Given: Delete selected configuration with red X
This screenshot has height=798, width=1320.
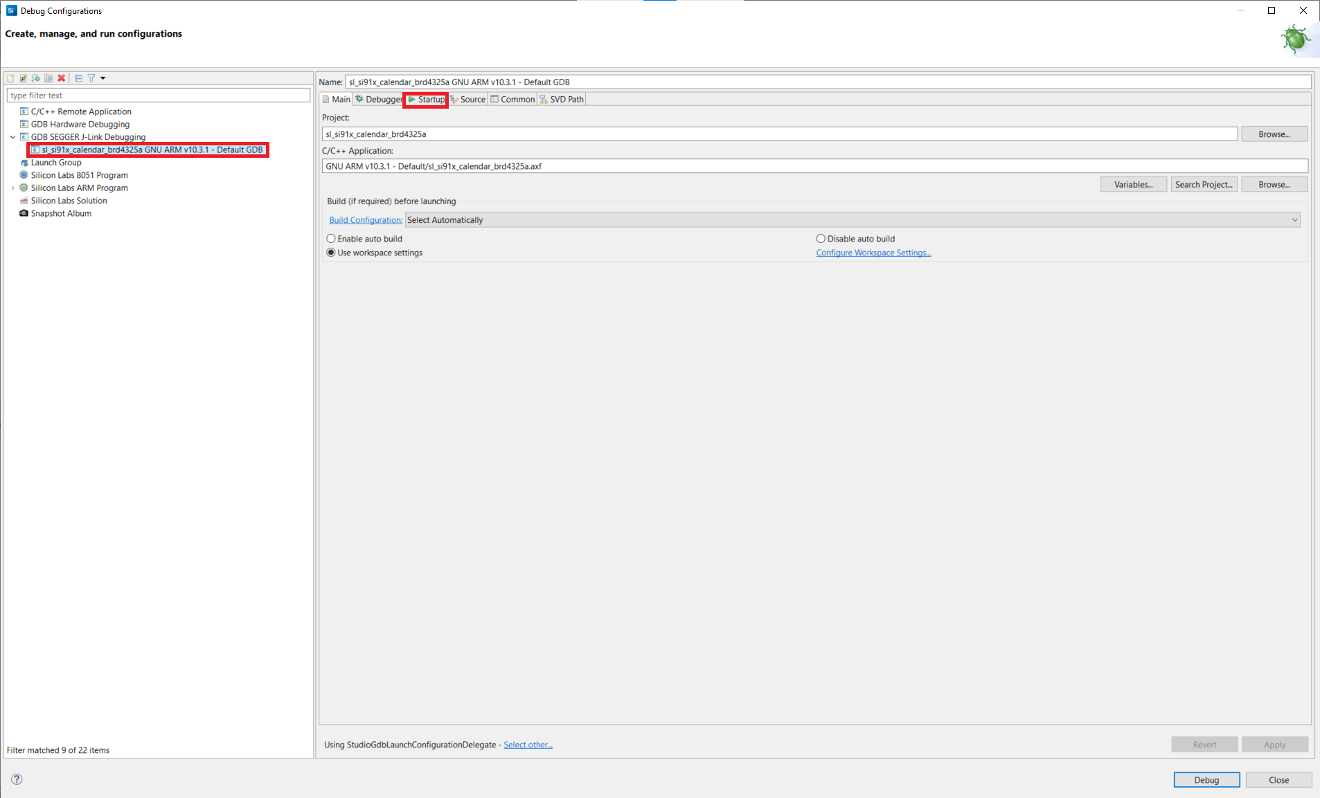Looking at the screenshot, I should coord(62,78).
